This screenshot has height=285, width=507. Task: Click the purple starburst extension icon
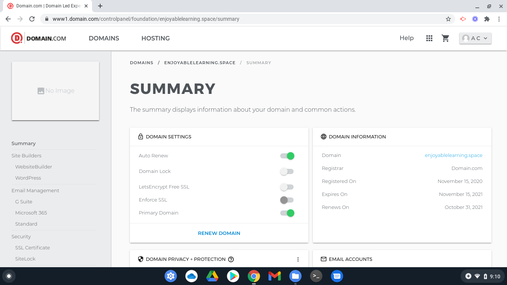click(475, 19)
